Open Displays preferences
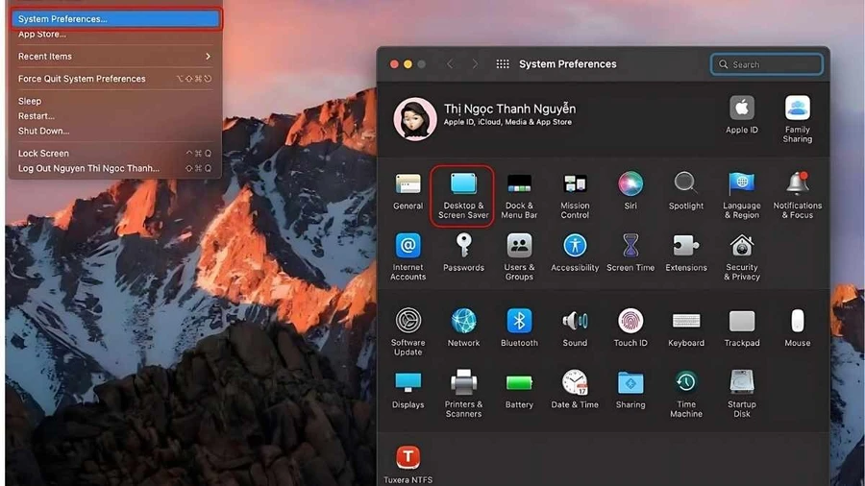865x486 pixels. (x=408, y=390)
